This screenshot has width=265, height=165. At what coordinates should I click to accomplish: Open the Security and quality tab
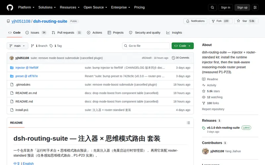click(x=145, y=33)
